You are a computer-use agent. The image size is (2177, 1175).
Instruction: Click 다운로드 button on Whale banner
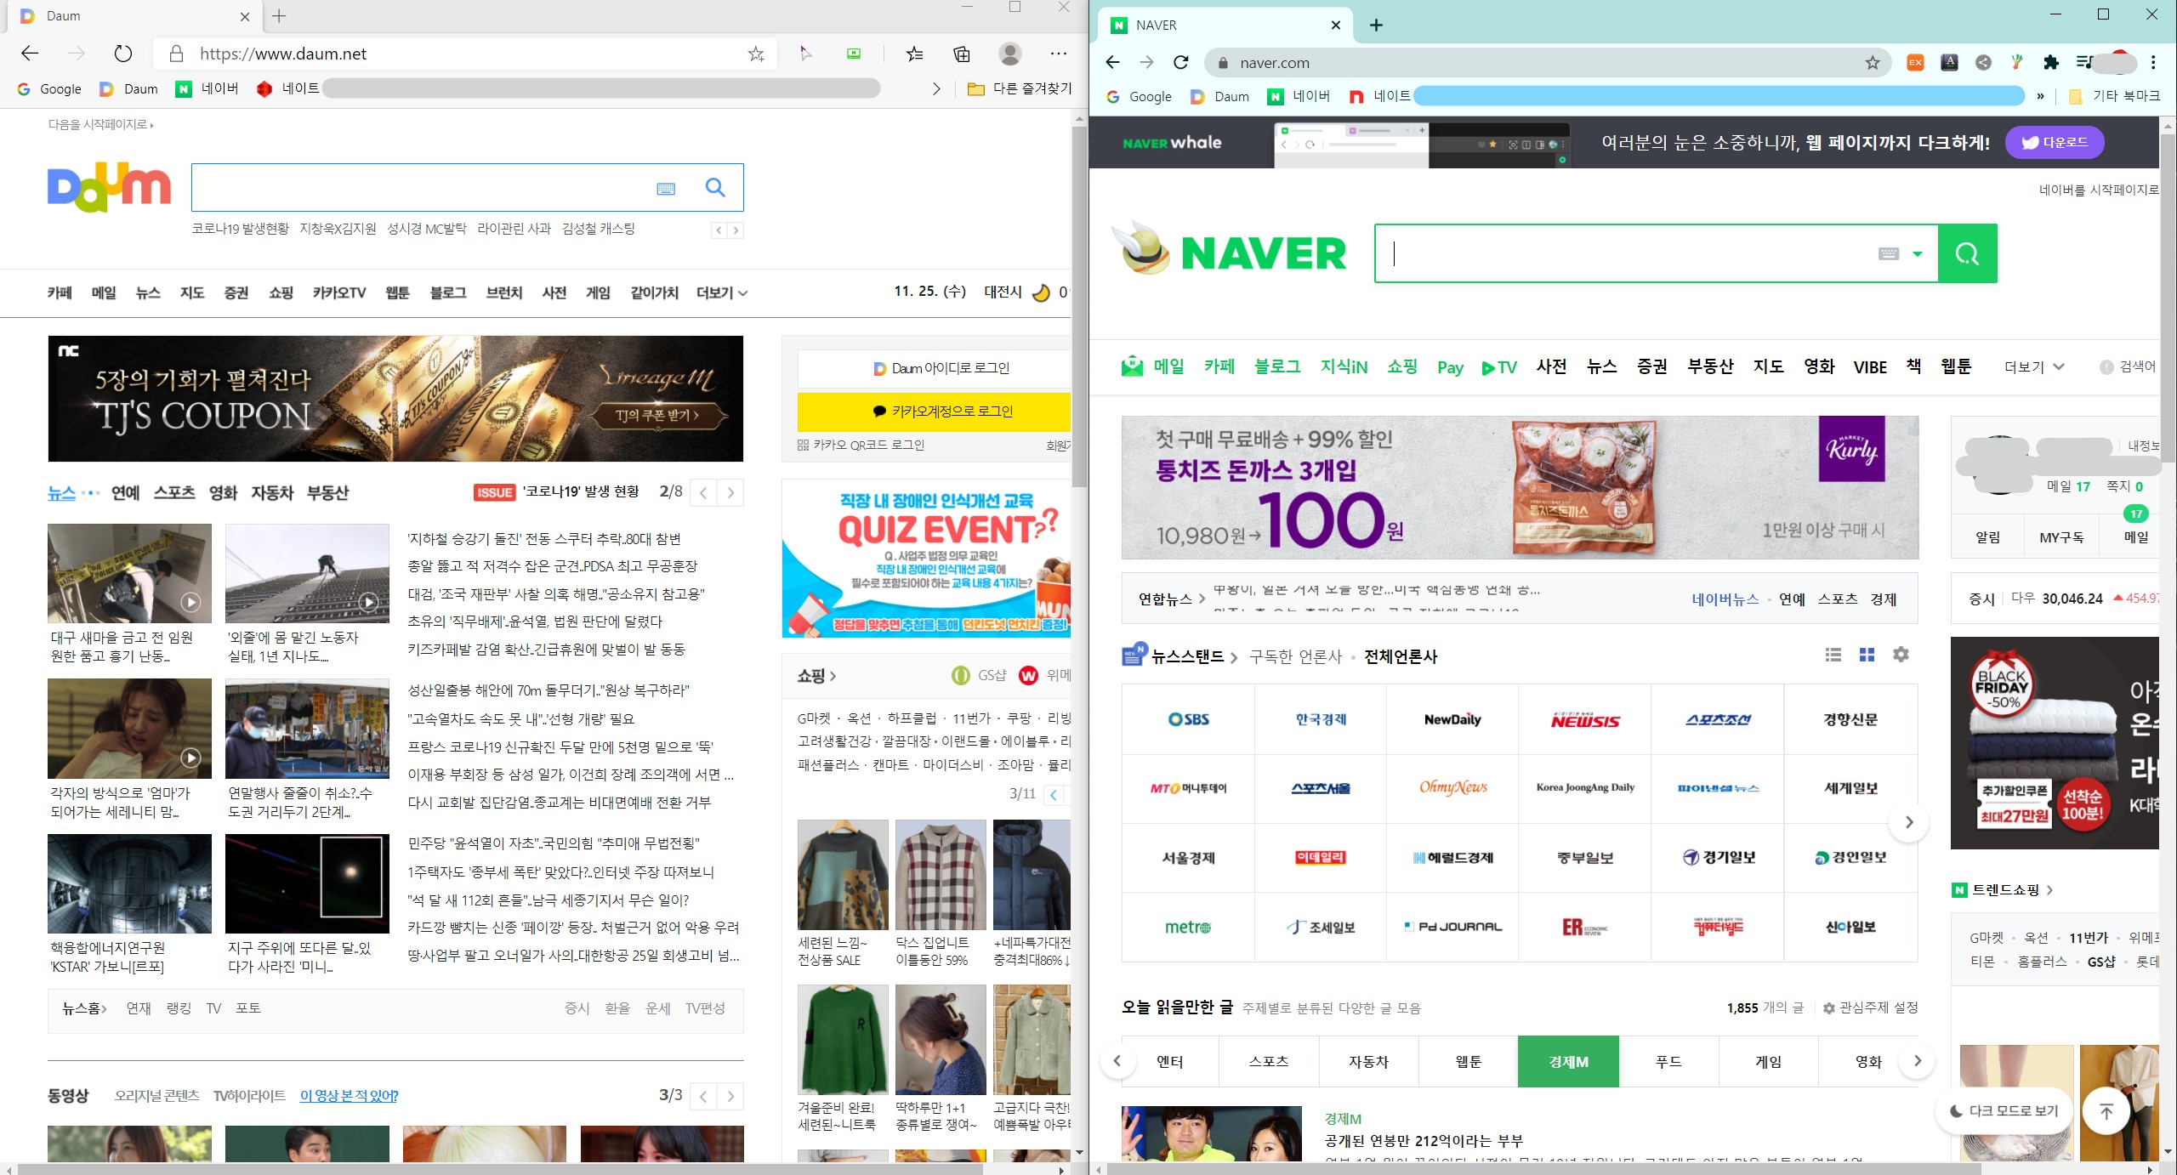click(2055, 142)
